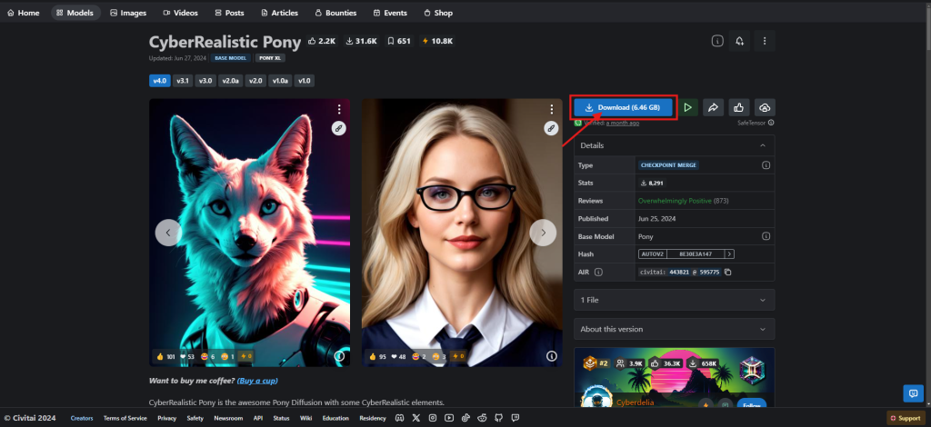Click the thumbs-up like icon beside share

tap(739, 108)
